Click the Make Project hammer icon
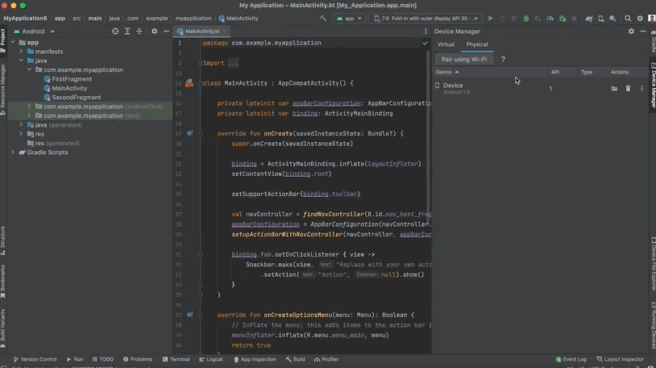Image resolution: width=656 pixels, height=368 pixels. [324, 18]
